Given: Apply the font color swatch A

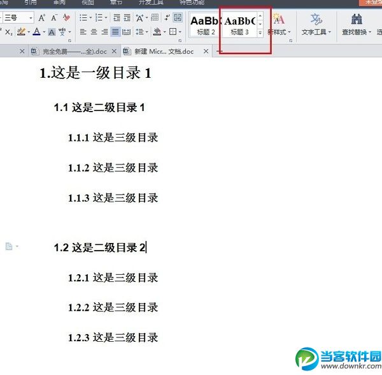Looking at the screenshot, I should tap(36, 32).
